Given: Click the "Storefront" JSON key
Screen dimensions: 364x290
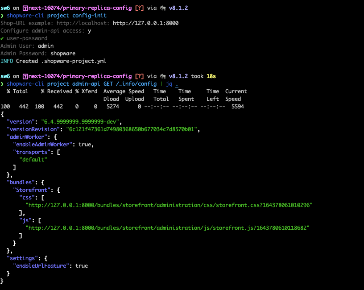Looking at the screenshot, I should coord(32,190).
